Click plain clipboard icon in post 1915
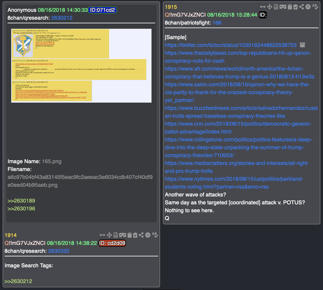This screenshot has height=290, width=323. tap(290, 7)
